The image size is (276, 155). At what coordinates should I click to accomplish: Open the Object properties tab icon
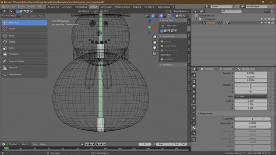pyautogui.click(x=194, y=108)
